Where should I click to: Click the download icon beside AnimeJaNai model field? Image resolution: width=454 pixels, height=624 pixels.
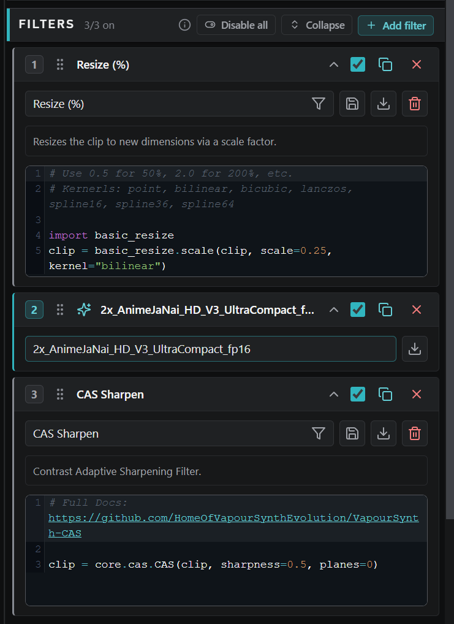click(x=415, y=349)
